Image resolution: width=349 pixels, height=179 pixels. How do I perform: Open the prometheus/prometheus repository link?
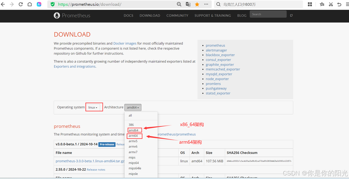click(x=177, y=134)
